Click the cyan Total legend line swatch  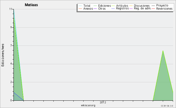[80, 6]
